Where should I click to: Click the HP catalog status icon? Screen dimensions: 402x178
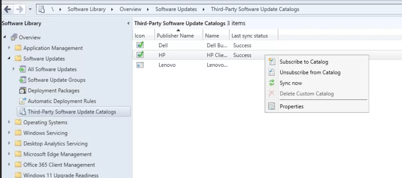point(140,55)
